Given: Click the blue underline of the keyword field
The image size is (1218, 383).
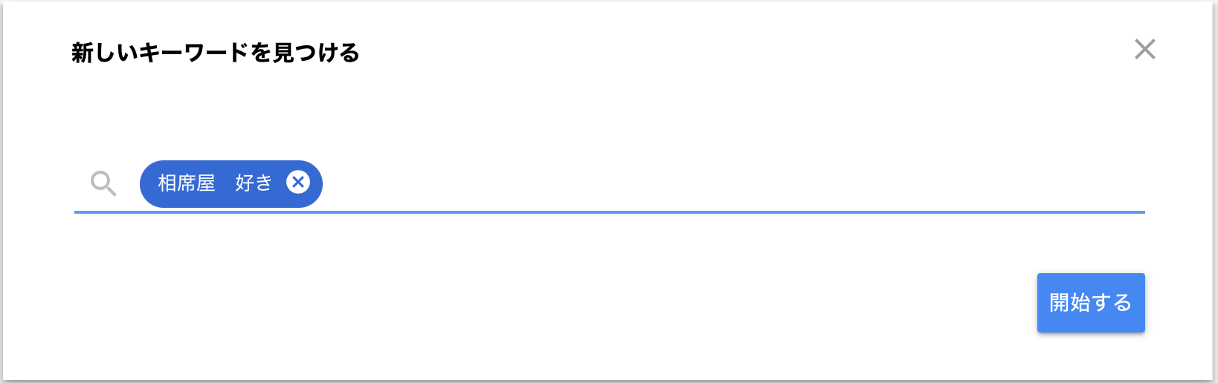Looking at the screenshot, I should click(x=610, y=212).
